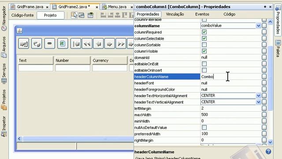Click the preferredWidth value 100
The width and height of the screenshot is (282, 159).
click(204, 134)
